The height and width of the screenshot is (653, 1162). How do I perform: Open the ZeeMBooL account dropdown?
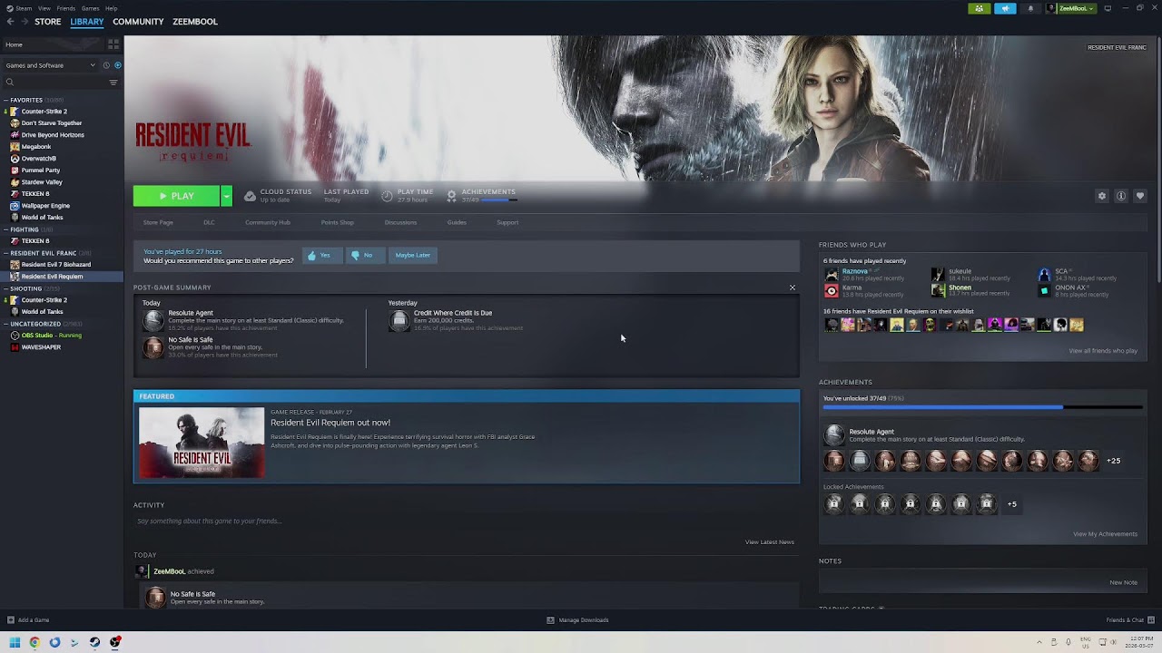tap(1071, 8)
